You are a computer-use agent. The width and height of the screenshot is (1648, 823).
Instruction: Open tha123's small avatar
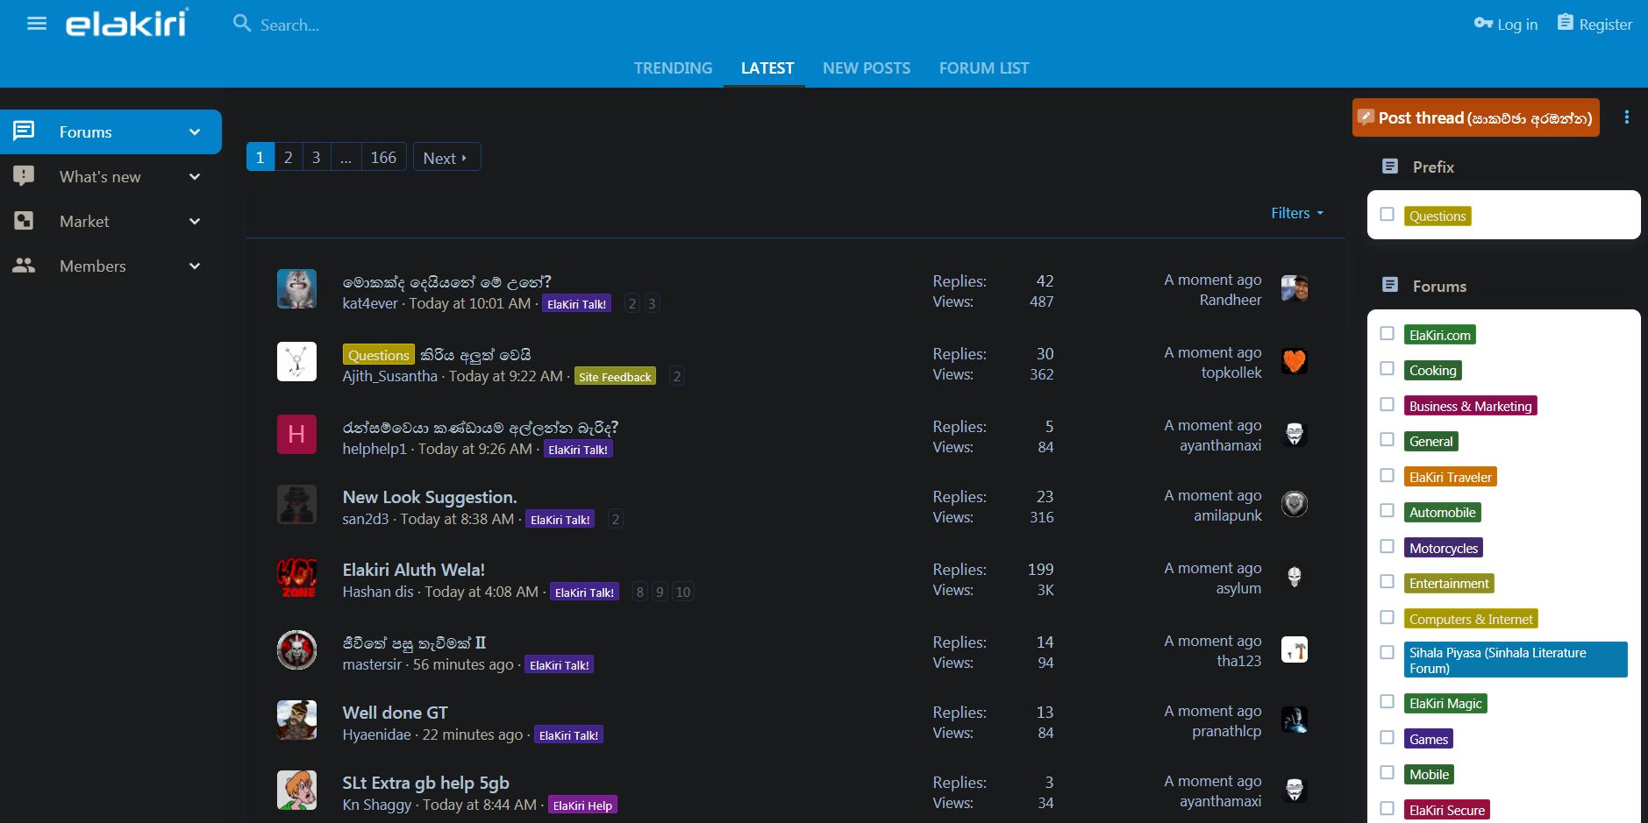(1295, 649)
